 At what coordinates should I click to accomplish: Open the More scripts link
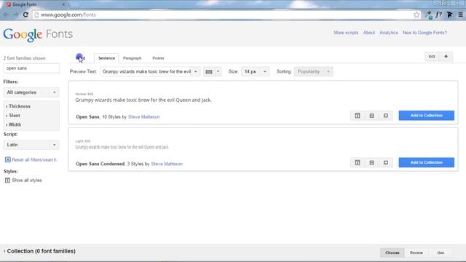coord(346,33)
